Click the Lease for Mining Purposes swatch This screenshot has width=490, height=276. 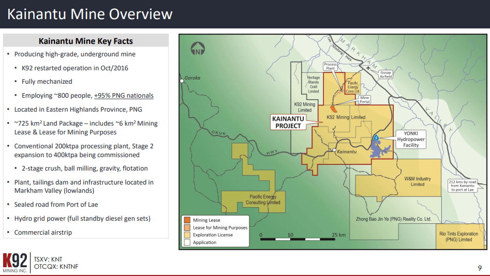tap(187, 227)
